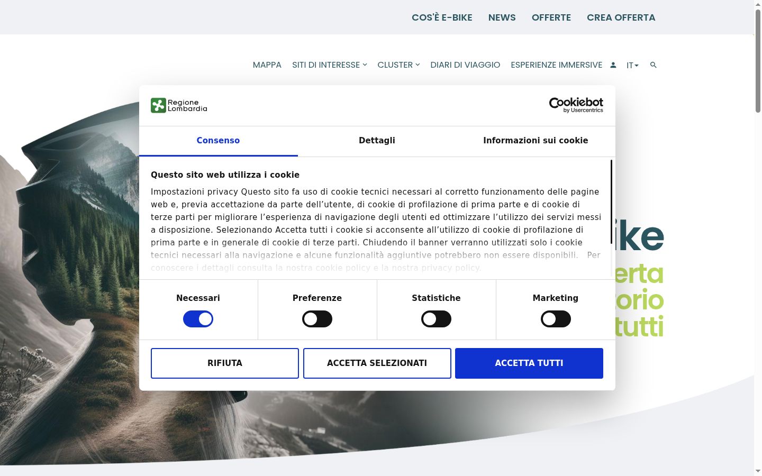Click the 'Marketing' category label
This screenshot has width=762, height=476.
556,298
